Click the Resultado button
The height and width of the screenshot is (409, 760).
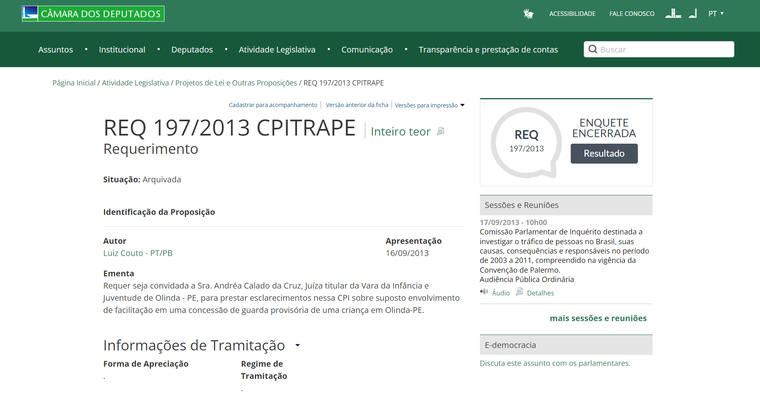604,153
